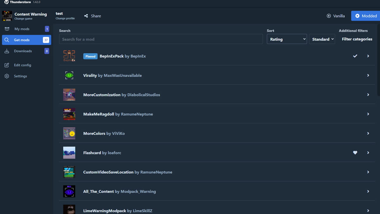
Task: Select the magnifier icon beside Get mods
Action: 7,40
